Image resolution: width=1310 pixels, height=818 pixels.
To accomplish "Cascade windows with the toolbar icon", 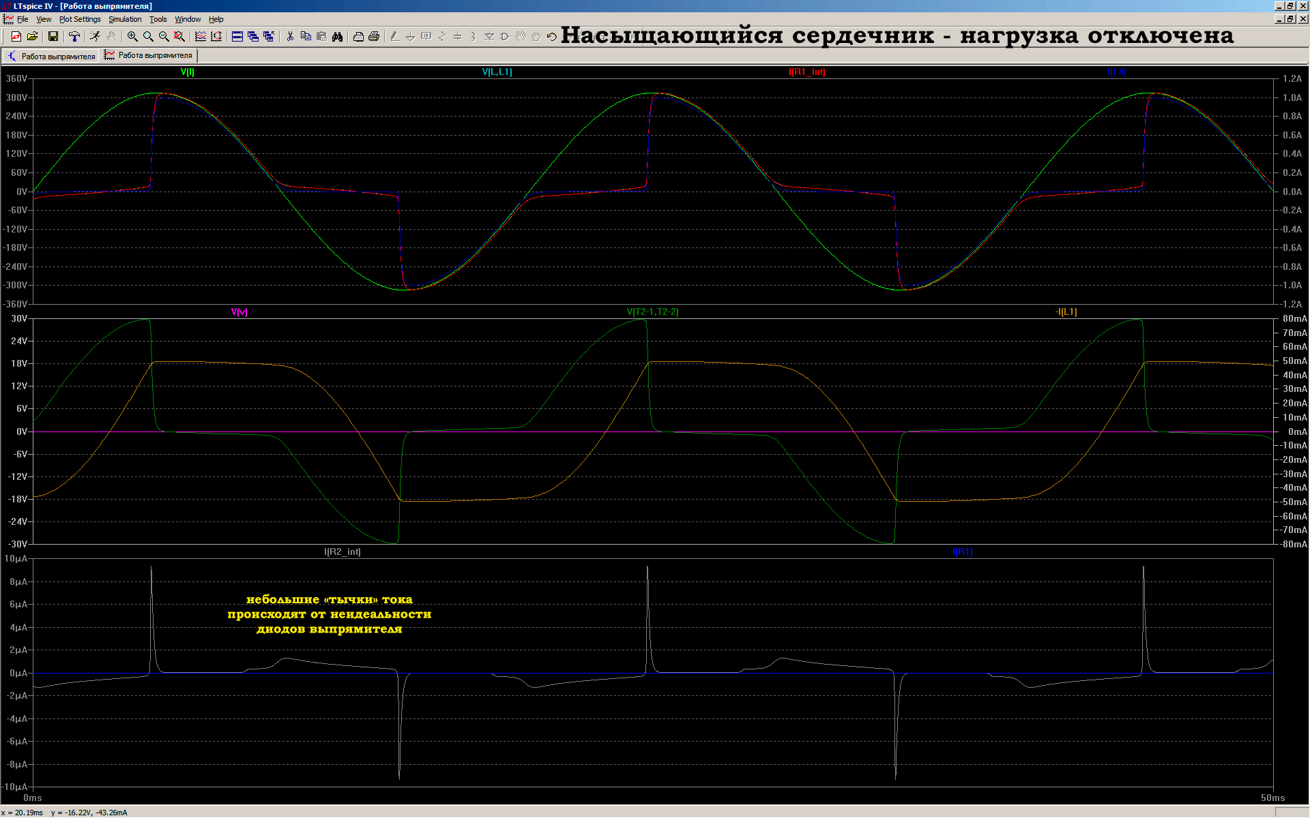I will tap(253, 37).
